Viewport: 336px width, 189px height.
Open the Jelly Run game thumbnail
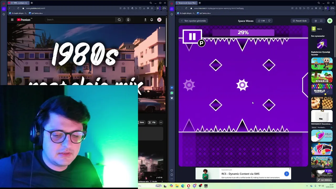pos(322,135)
